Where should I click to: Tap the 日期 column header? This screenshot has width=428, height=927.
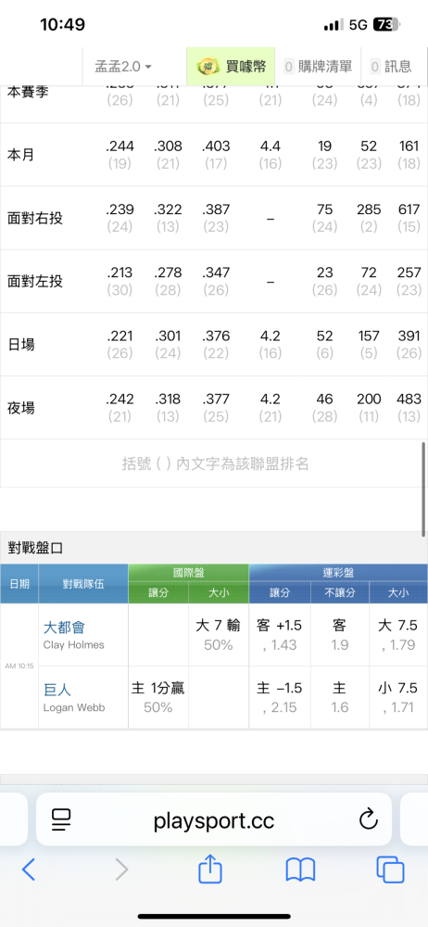(19, 583)
